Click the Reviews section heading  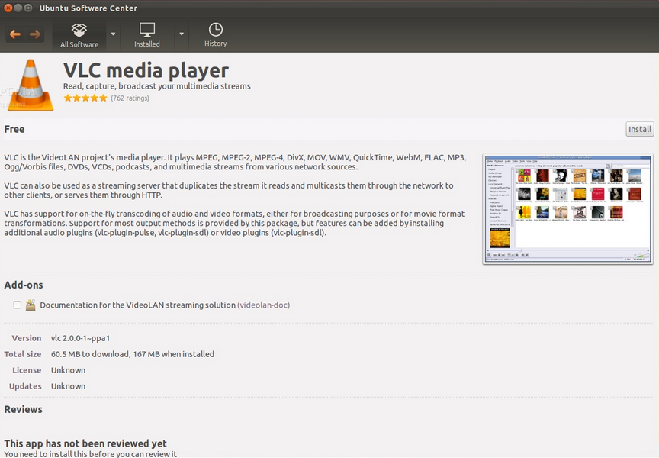pos(23,409)
